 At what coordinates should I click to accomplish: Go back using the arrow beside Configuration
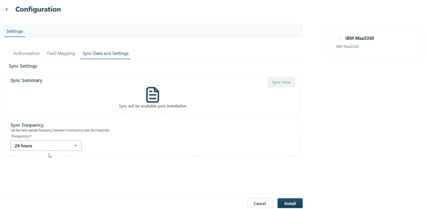click(x=7, y=9)
